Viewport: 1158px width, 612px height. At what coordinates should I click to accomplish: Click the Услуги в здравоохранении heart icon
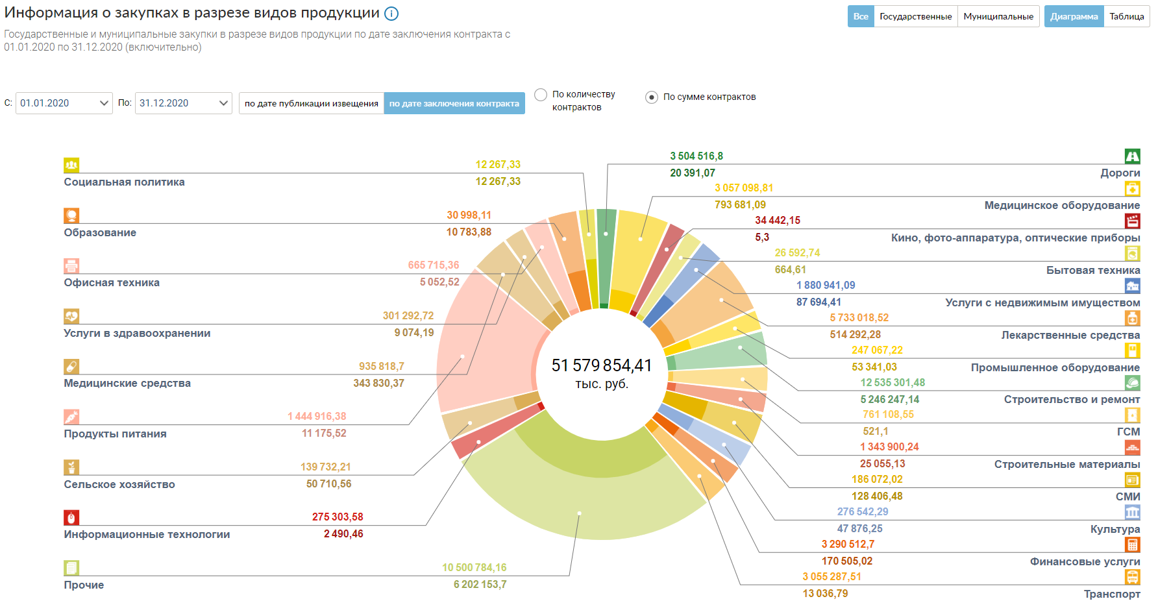click(71, 316)
